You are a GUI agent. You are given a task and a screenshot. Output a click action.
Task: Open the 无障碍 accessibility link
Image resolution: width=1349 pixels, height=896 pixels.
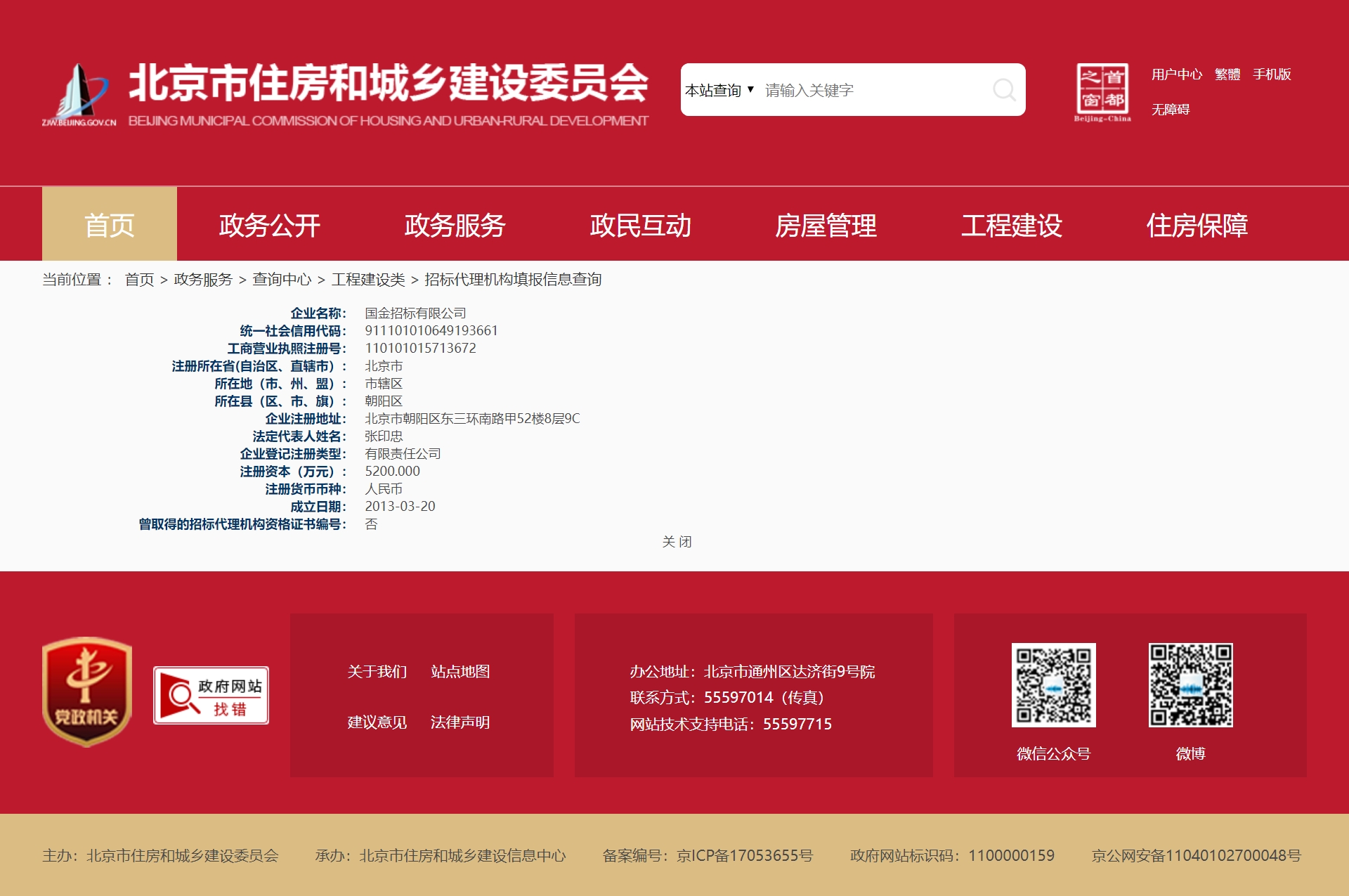[1170, 110]
